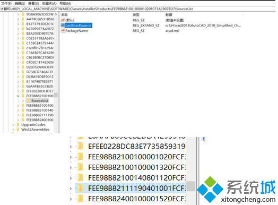The height and width of the screenshot is (205, 278).
Task: Open the 文件(F) File menu
Action: click(x=6, y=3)
